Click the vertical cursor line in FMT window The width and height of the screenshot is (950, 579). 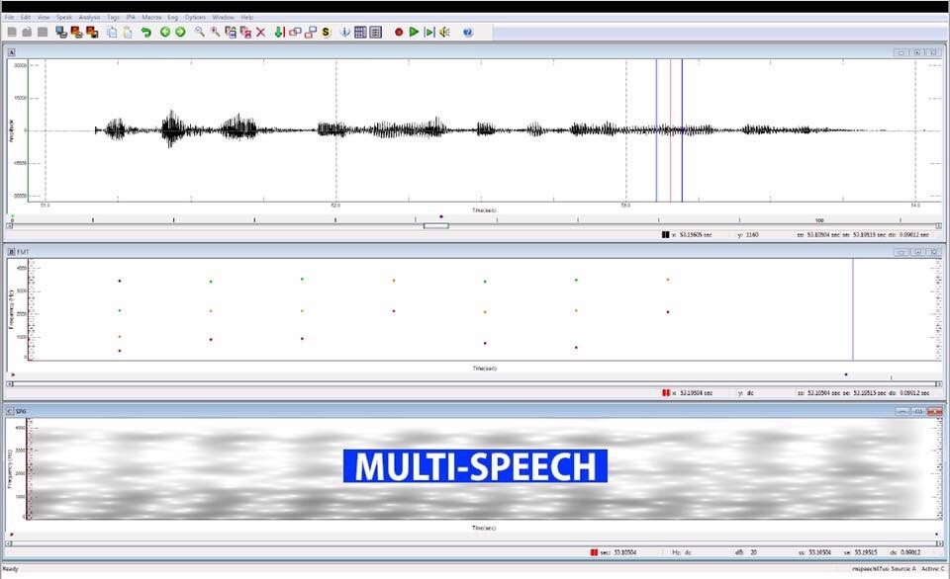click(853, 309)
